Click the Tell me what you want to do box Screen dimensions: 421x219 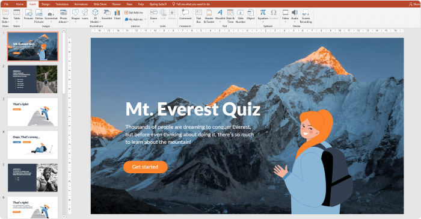coord(191,4)
